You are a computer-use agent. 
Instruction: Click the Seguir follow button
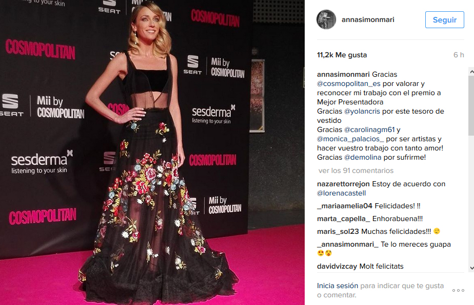click(x=444, y=20)
